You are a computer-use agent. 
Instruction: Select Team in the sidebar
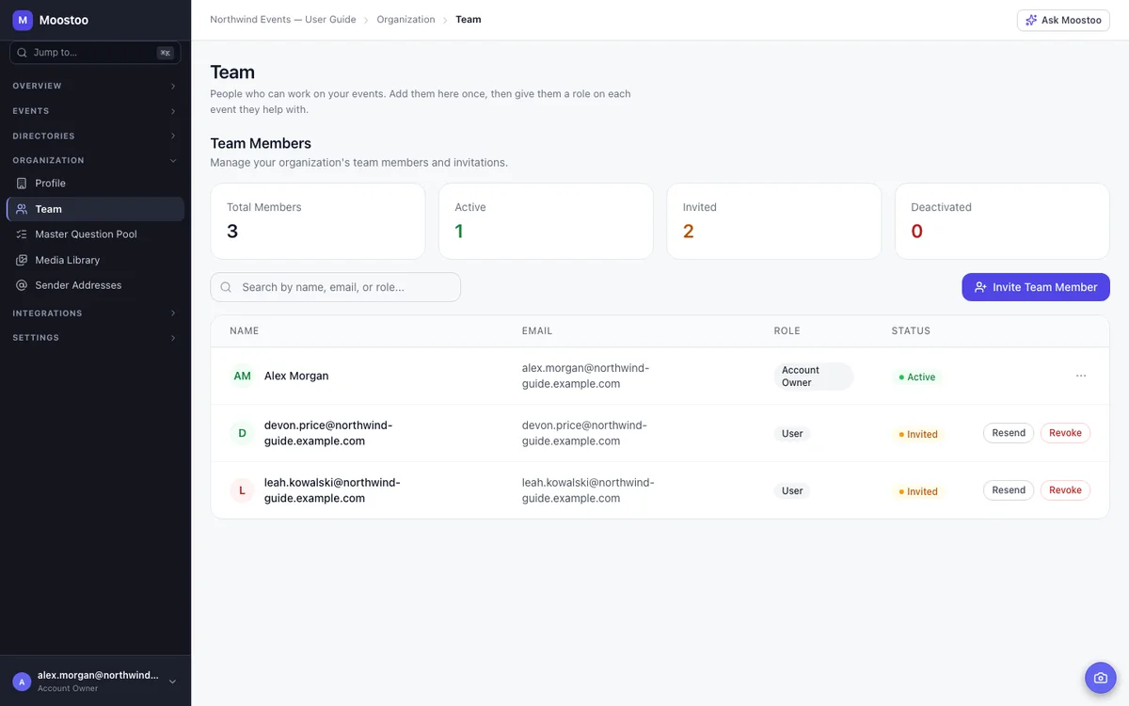(95, 209)
